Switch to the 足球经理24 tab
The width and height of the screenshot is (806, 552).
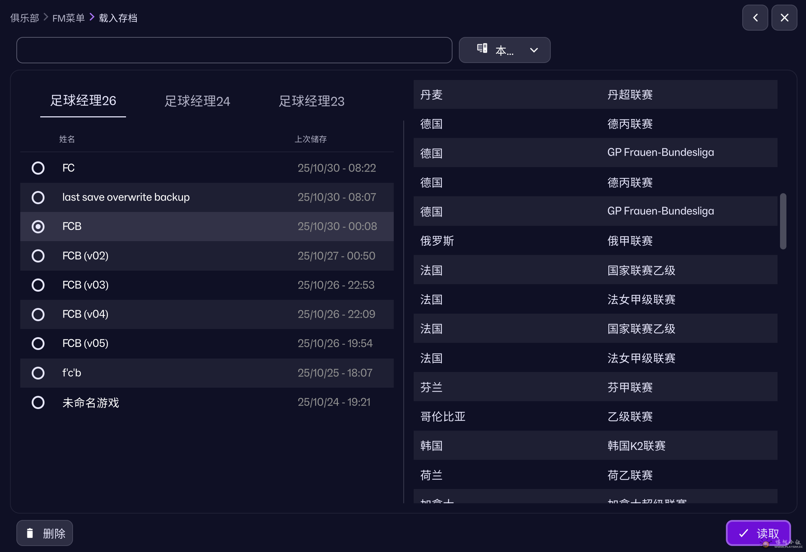197,101
